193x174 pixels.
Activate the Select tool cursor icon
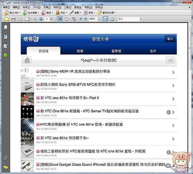[60, 19]
